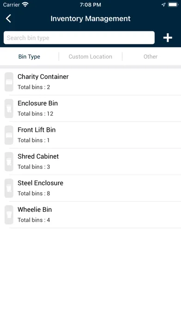Tap the Charity Container bin icon

(9, 82)
